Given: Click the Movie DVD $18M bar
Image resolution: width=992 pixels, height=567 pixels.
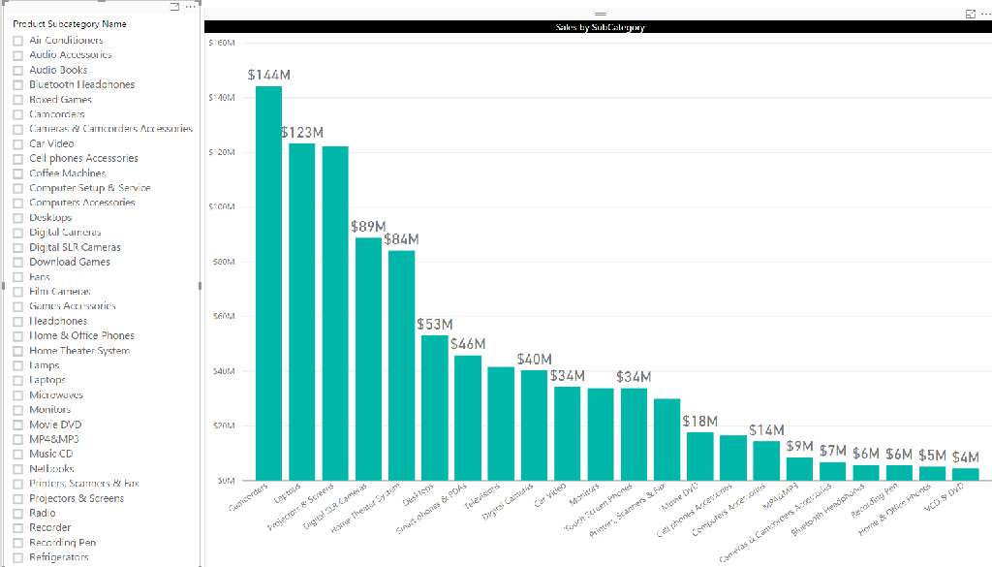Looking at the screenshot, I should tap(699, 457).
